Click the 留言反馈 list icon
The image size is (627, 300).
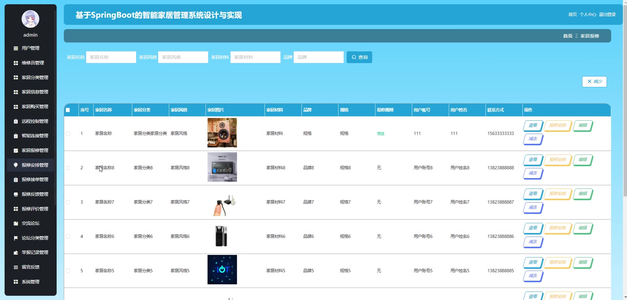tap(16, 267)
